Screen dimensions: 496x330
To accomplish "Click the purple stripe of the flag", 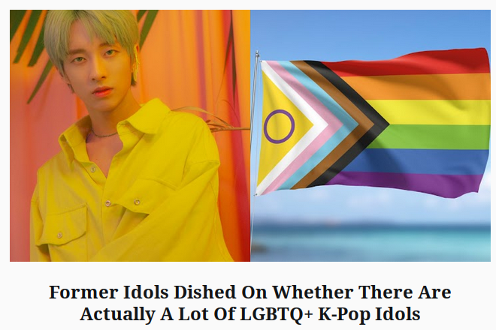I will click(x=408, y=182).
